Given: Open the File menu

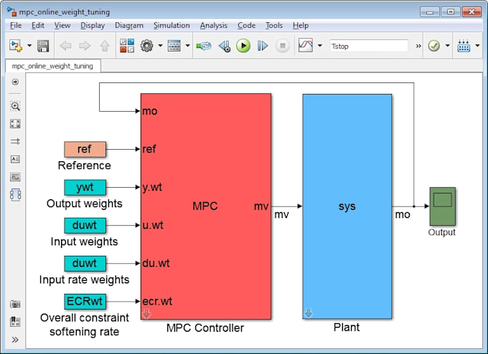Looking at the screenshot, I should [16, 26].
